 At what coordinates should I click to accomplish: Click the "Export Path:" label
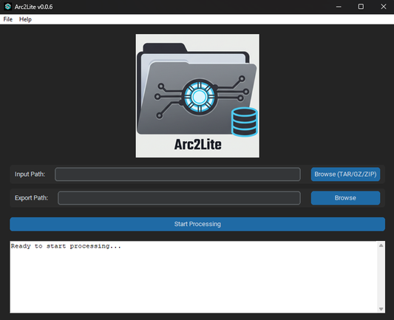(x=31, y=198)
